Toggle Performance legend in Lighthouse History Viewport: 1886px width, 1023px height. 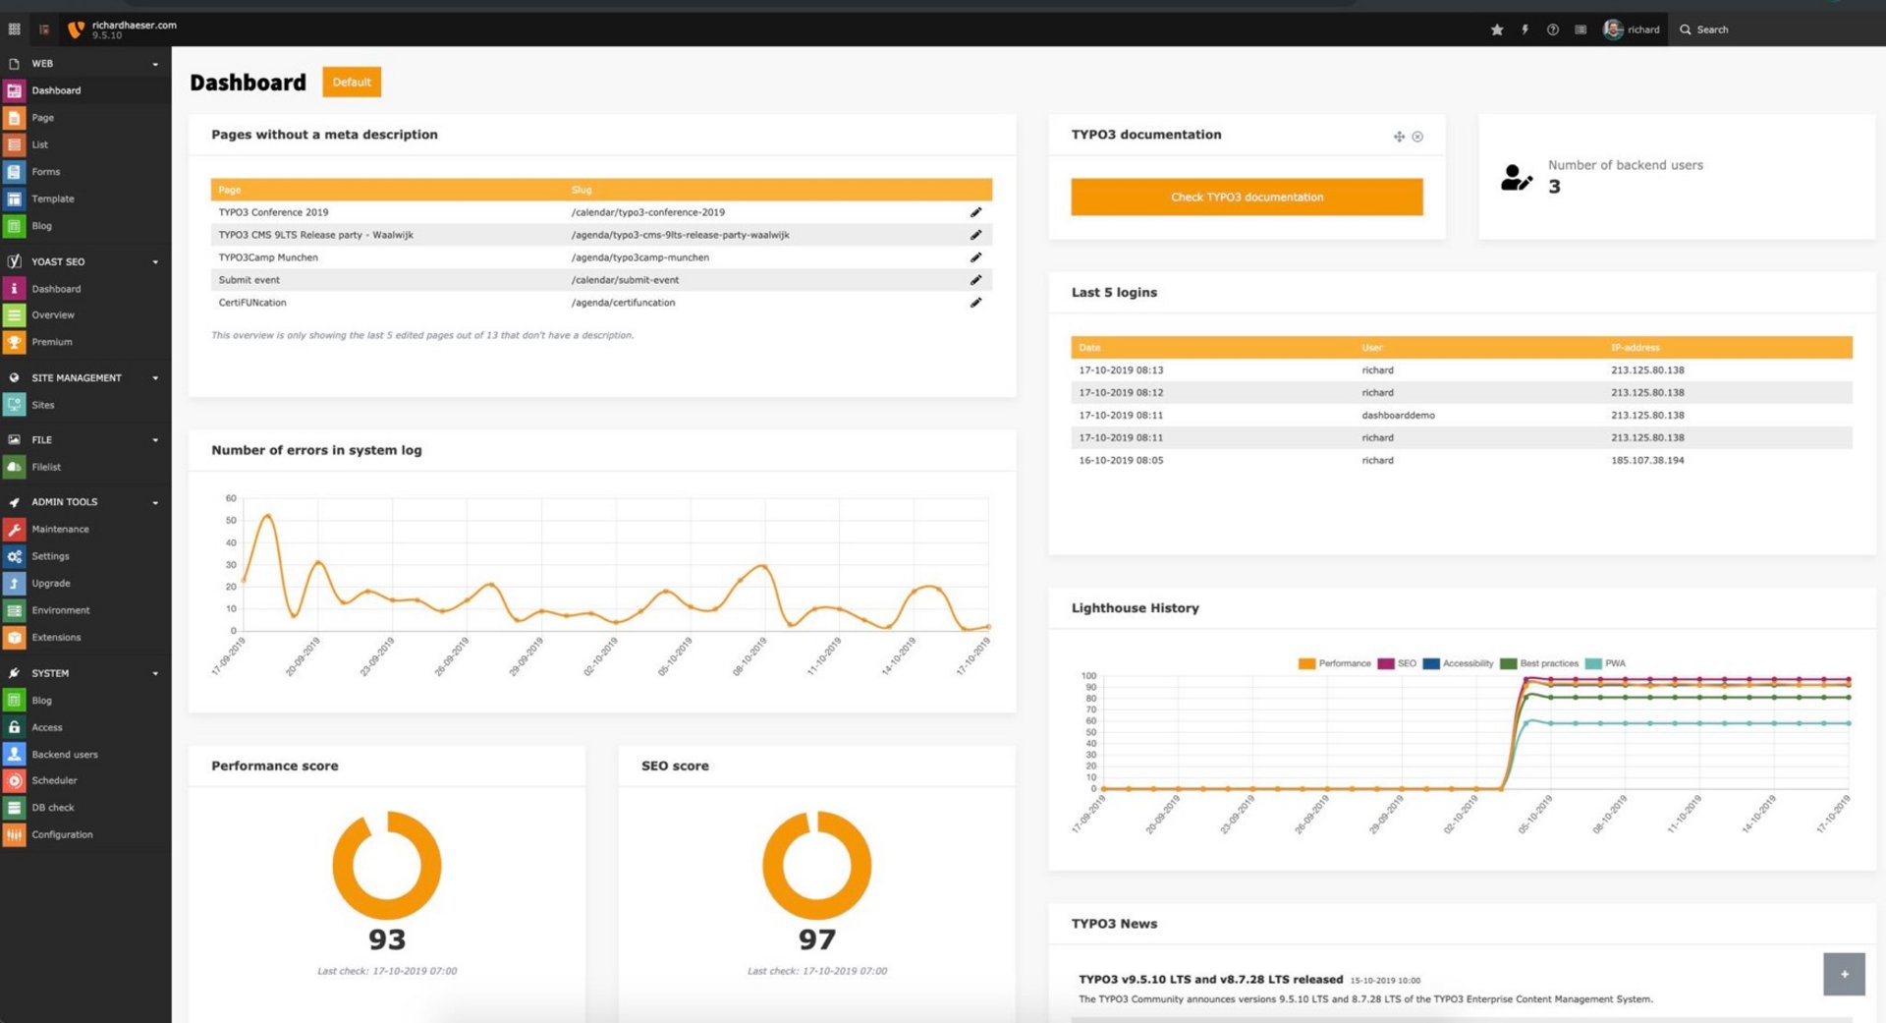pos(1334,663)
